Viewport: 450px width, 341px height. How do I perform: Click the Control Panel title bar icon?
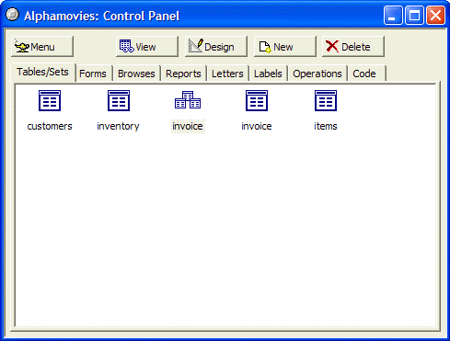[13, 15]
